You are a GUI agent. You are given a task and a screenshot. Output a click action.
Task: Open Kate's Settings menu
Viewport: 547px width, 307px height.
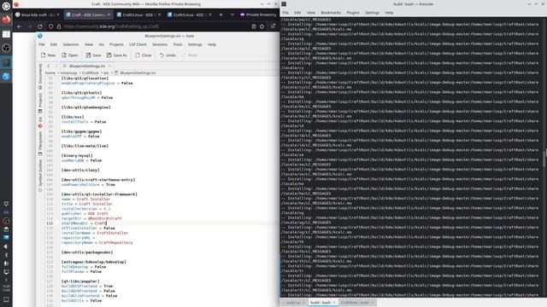point(195,44)
